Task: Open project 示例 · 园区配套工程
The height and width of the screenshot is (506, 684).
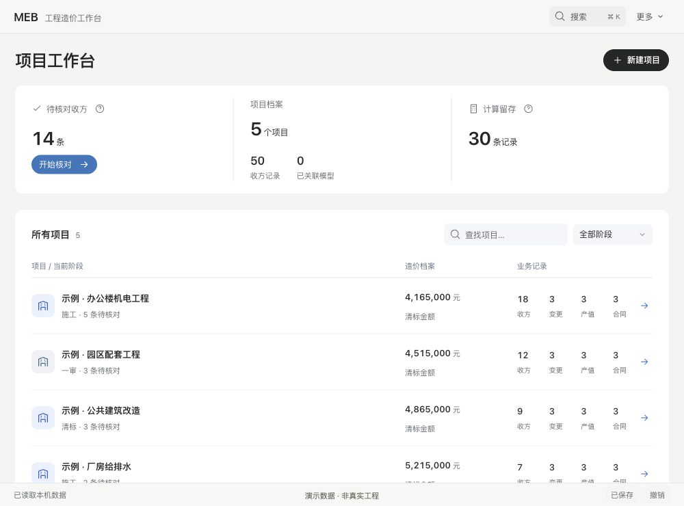Action: tap(101, 355)
